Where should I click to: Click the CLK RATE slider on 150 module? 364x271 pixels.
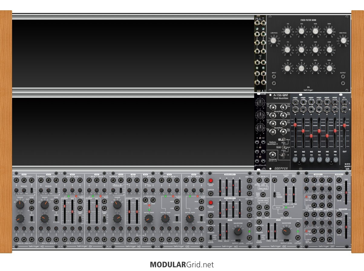point(285,195)
